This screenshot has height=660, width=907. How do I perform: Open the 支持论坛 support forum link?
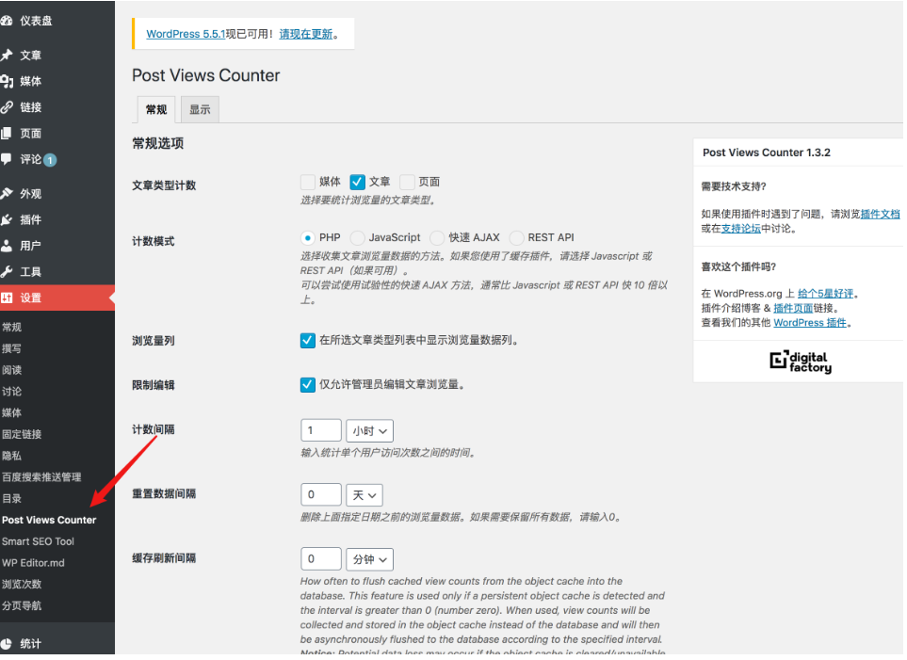pyautogui.click(x=741, y=229)
